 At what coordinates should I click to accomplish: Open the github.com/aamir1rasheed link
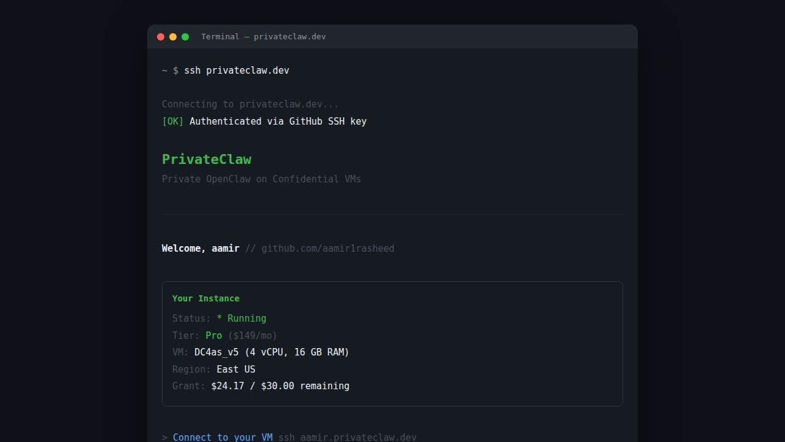pos(328,249)
